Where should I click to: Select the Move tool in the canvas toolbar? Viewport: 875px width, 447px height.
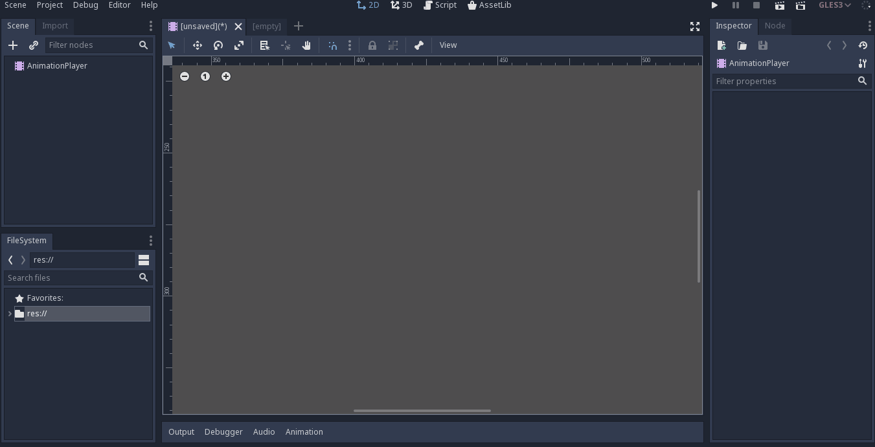(x=198, y=45)
